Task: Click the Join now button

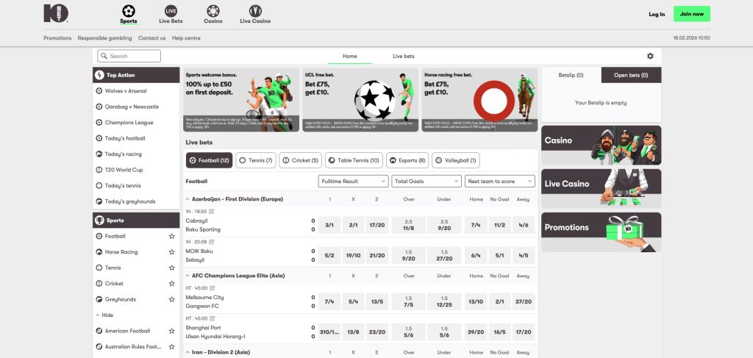Action: coord(691,14)
